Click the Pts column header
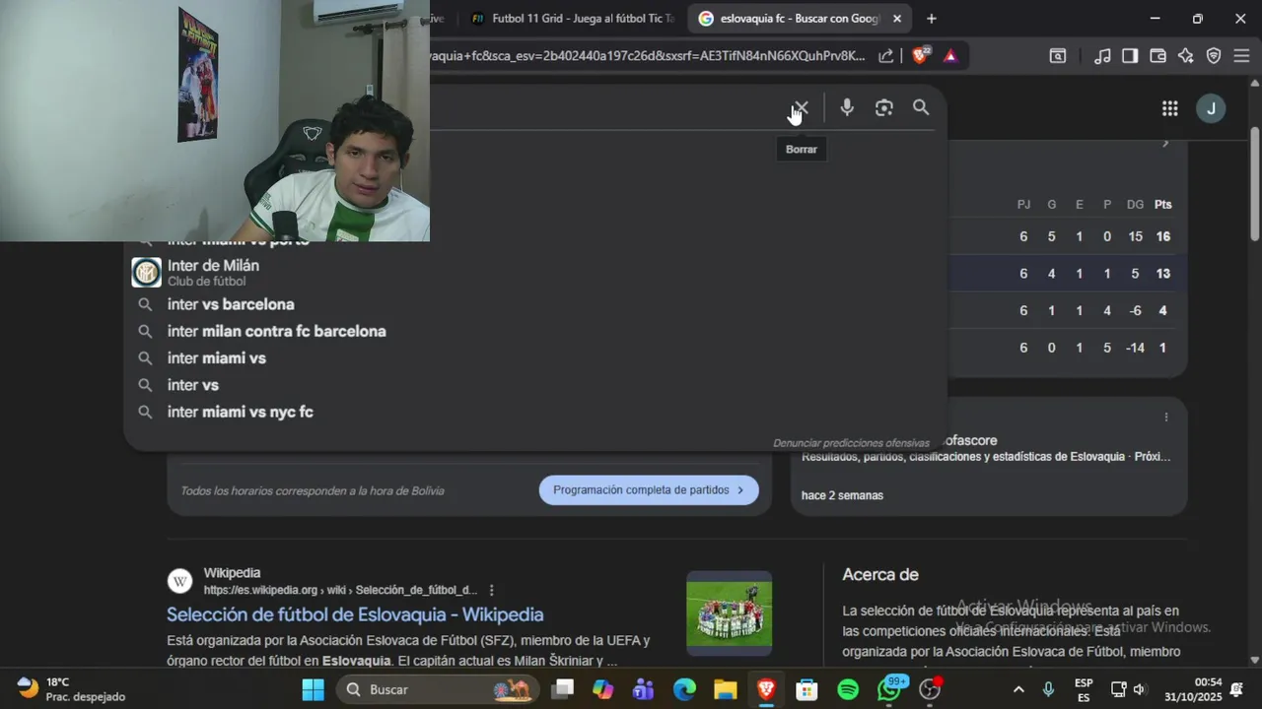The width and height of the screenshot is (1262, 709). [1163, 204]
